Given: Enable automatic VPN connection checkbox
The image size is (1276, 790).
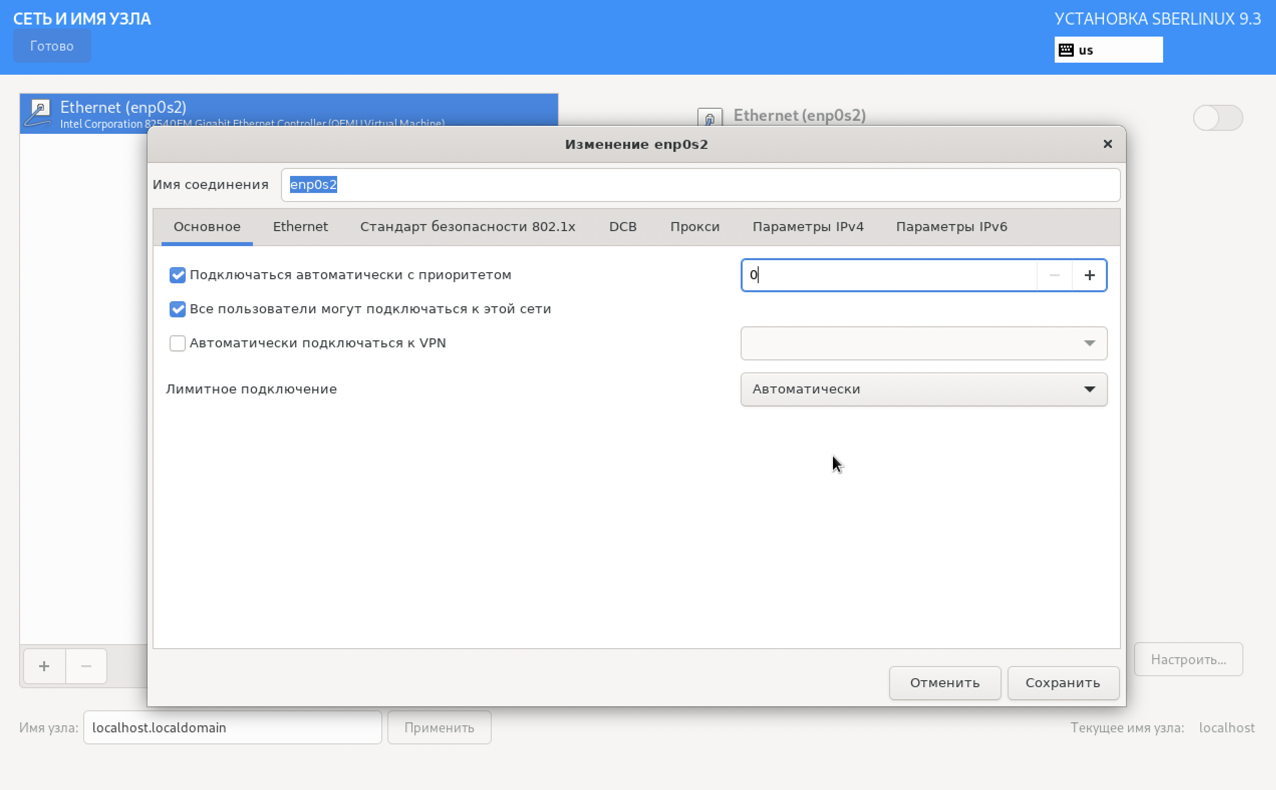Looking at the screenshot, I should [x=177, y=343].
